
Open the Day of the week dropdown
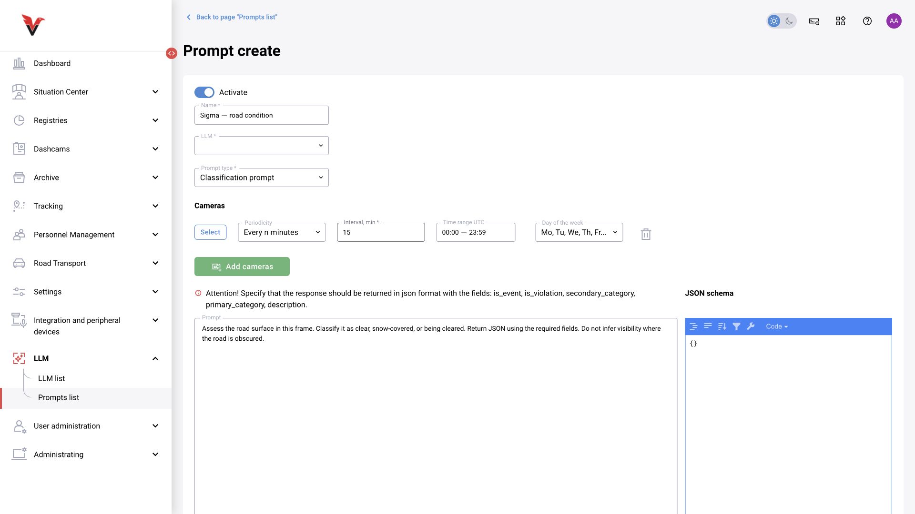(579, 232)
